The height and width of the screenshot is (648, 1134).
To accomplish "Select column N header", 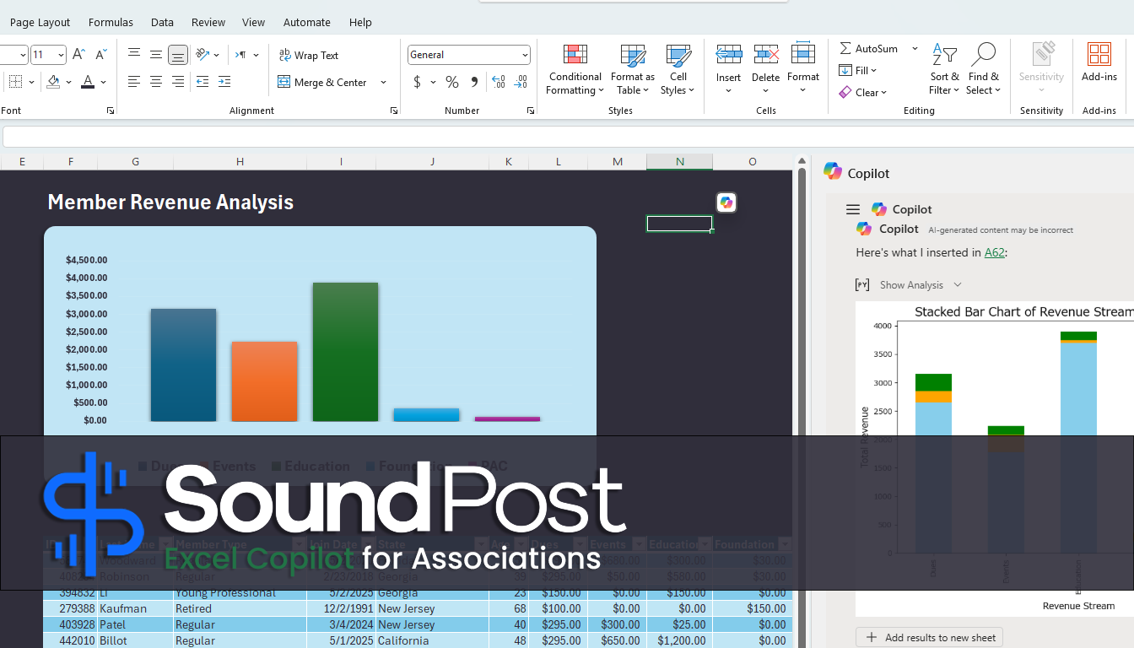I will [679, 162].
